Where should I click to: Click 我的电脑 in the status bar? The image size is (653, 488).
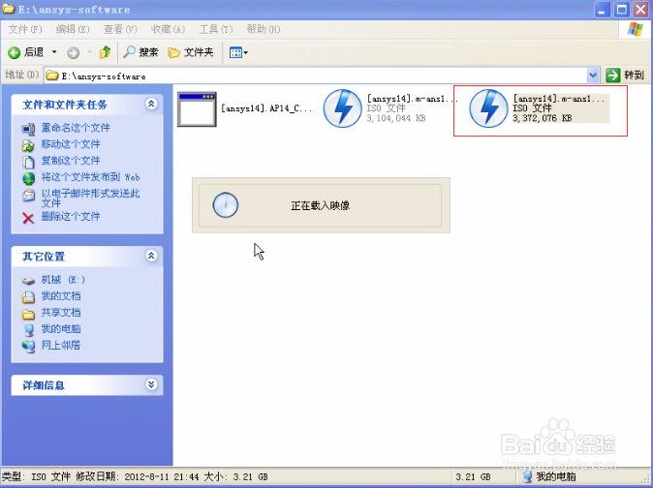[549, 476]
